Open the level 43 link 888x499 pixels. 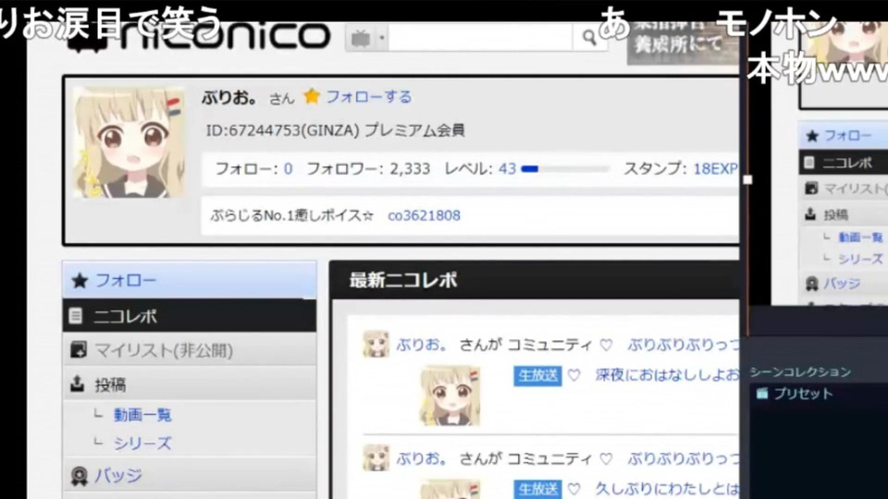coord(507,168)
